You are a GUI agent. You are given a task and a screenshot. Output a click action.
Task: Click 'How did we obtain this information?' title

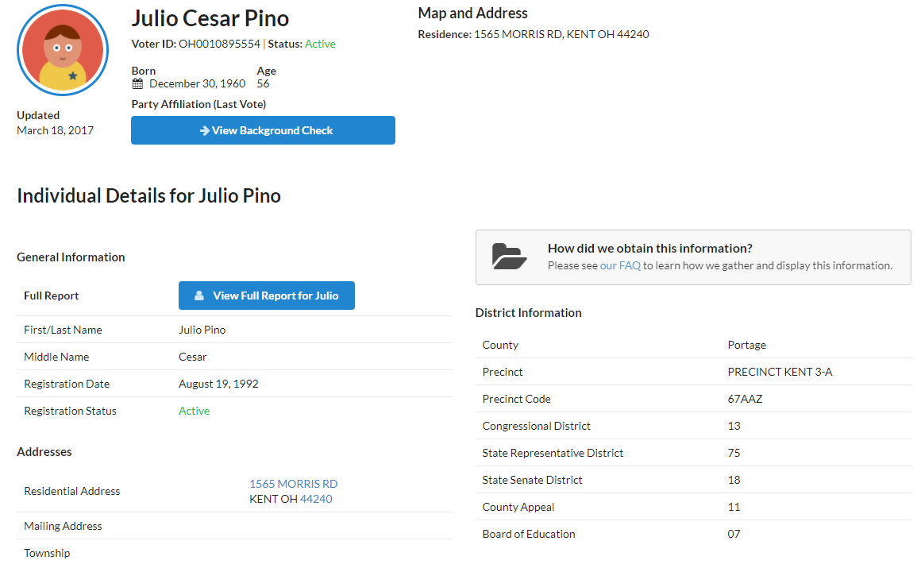(x=649, y=248)
